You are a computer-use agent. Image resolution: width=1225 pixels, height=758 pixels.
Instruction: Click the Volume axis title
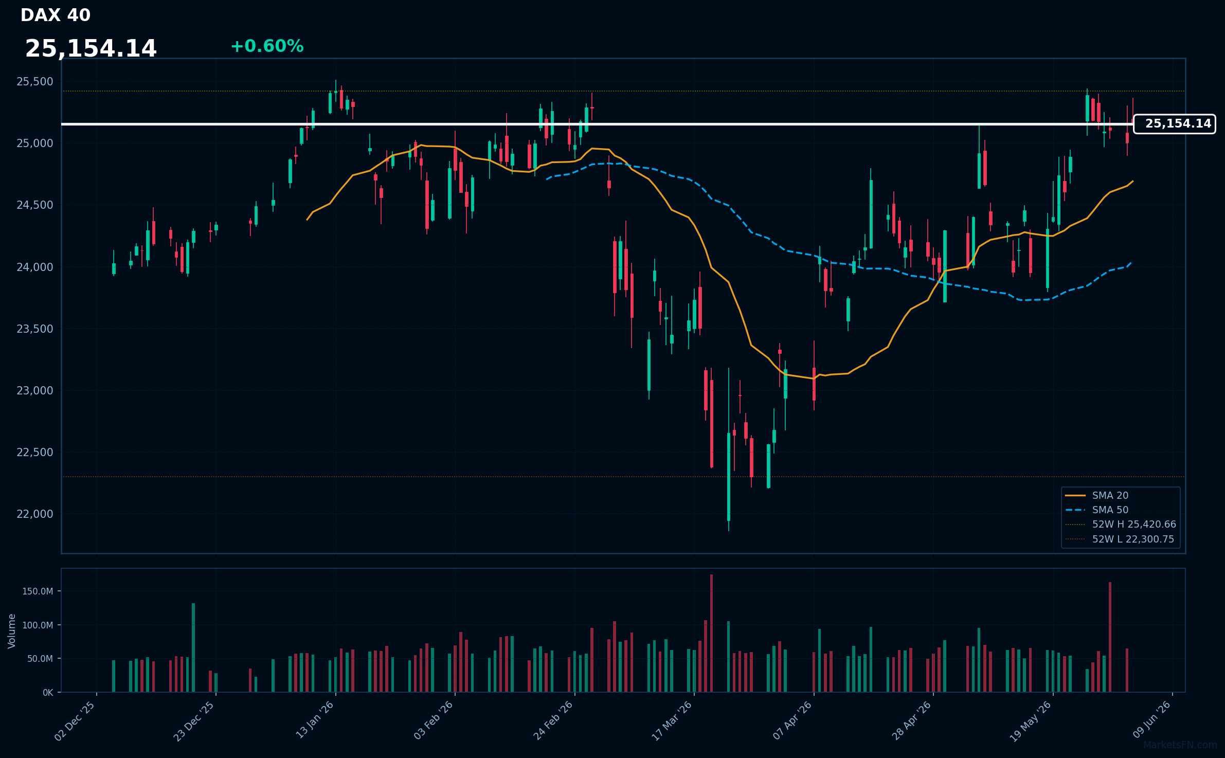coord(12,631)
